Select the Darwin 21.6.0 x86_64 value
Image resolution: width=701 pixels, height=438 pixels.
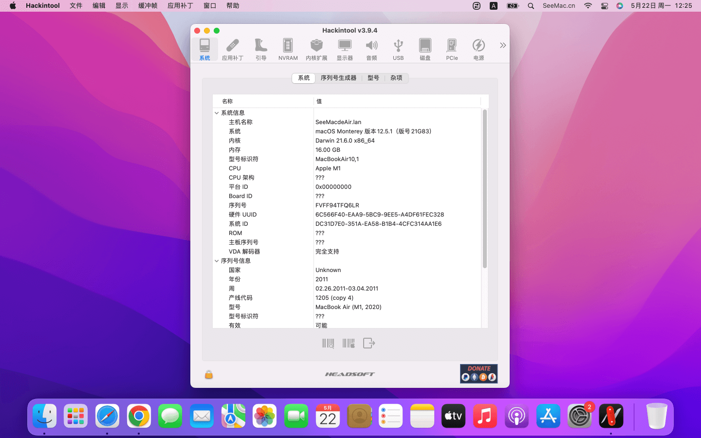tap(345, 141)
